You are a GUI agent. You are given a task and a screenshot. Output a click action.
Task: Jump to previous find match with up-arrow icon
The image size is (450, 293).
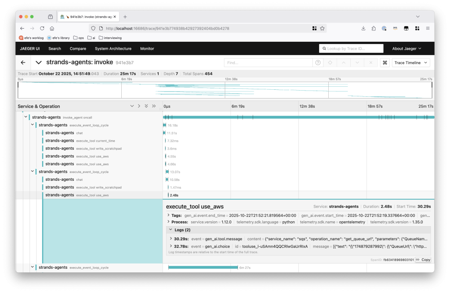click(x=344, y=62)
